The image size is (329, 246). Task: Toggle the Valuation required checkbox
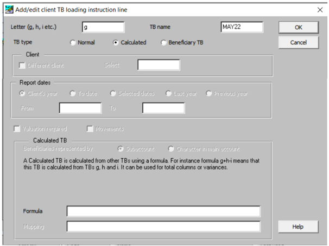40,128
